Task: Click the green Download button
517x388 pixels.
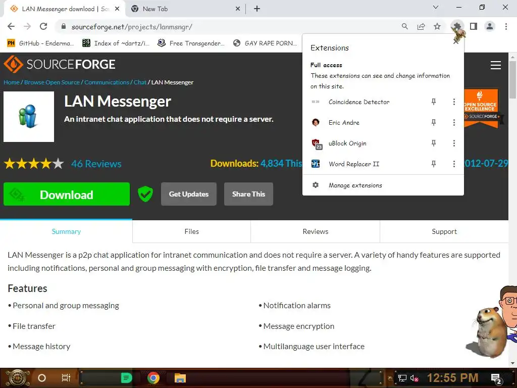Action: click(x=67, y=195)
